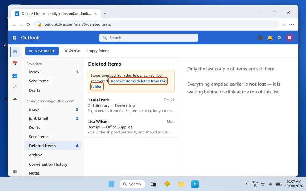This screenshot has height=191, width=306.
Task: Open the Edge browser taskbar icon
Action: tap(195, 184)
